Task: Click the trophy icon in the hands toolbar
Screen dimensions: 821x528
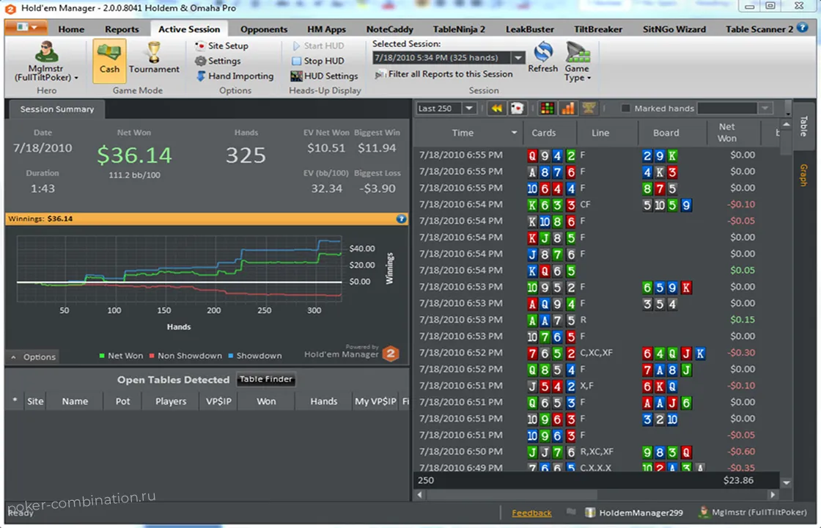Action: pos(588,108)
